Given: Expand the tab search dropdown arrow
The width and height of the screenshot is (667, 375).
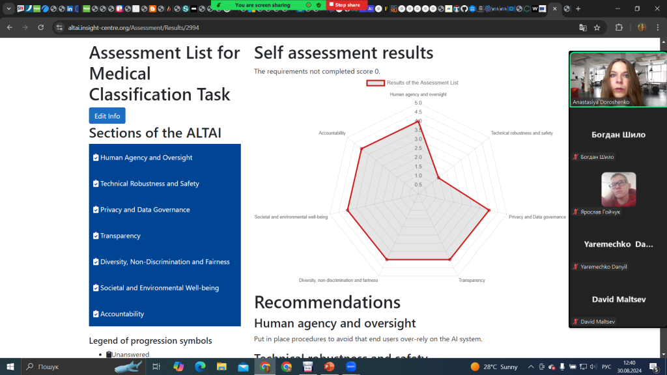Looking at the screenshot, I should tap(9, 8).
